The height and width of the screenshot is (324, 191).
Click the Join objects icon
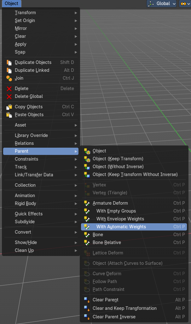click(9, 78)
